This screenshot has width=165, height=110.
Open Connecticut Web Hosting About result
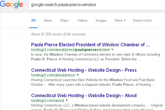point(84,96)
